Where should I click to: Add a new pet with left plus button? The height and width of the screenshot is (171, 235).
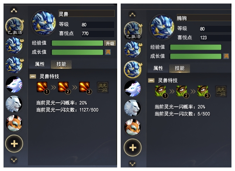(14, 144)
